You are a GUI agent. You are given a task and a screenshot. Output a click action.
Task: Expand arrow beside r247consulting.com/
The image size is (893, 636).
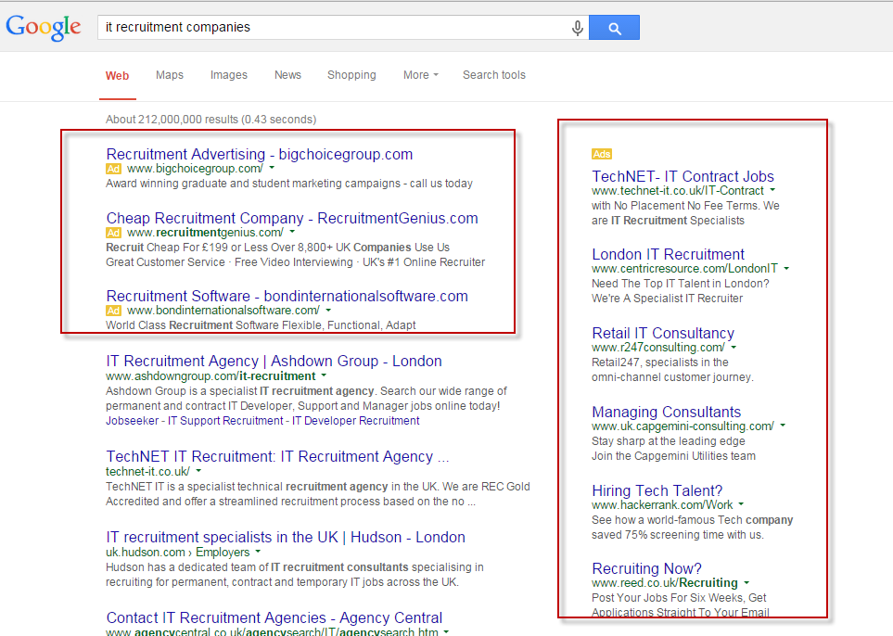click(x=734, y=348)
